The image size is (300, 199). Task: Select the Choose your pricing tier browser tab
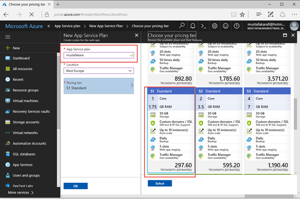click(x=26, y=4)
